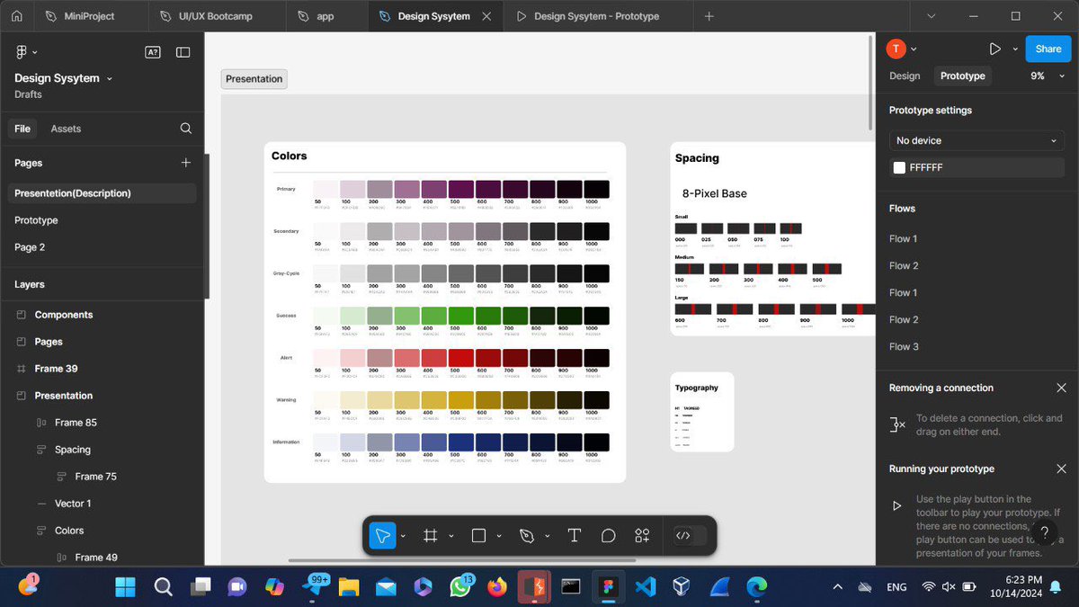Close the Design Sysytem tab
The width and height of the screenshot is (1079, 607).
(x=487, y=16)
